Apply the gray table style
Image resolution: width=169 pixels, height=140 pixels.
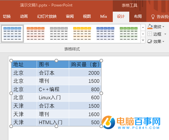(59, 34)
